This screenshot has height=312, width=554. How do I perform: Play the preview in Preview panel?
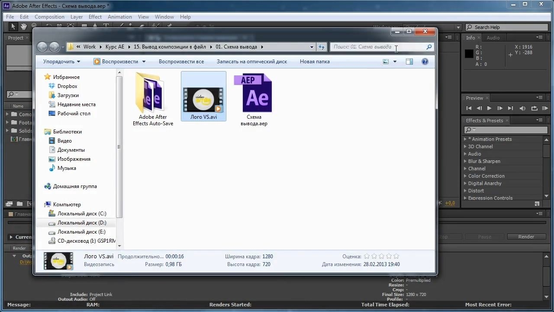(489, 108)
